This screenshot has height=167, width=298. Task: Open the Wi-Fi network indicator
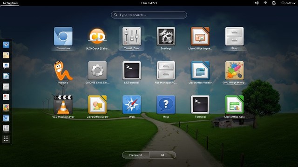265,3
